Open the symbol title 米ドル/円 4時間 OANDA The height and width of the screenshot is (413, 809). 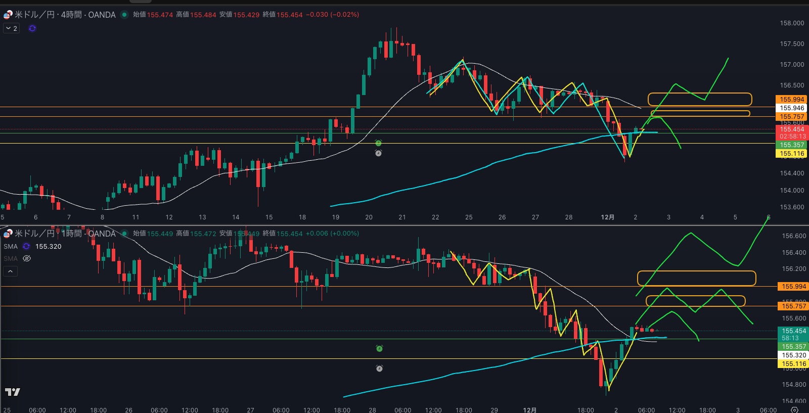coord(65,15)
